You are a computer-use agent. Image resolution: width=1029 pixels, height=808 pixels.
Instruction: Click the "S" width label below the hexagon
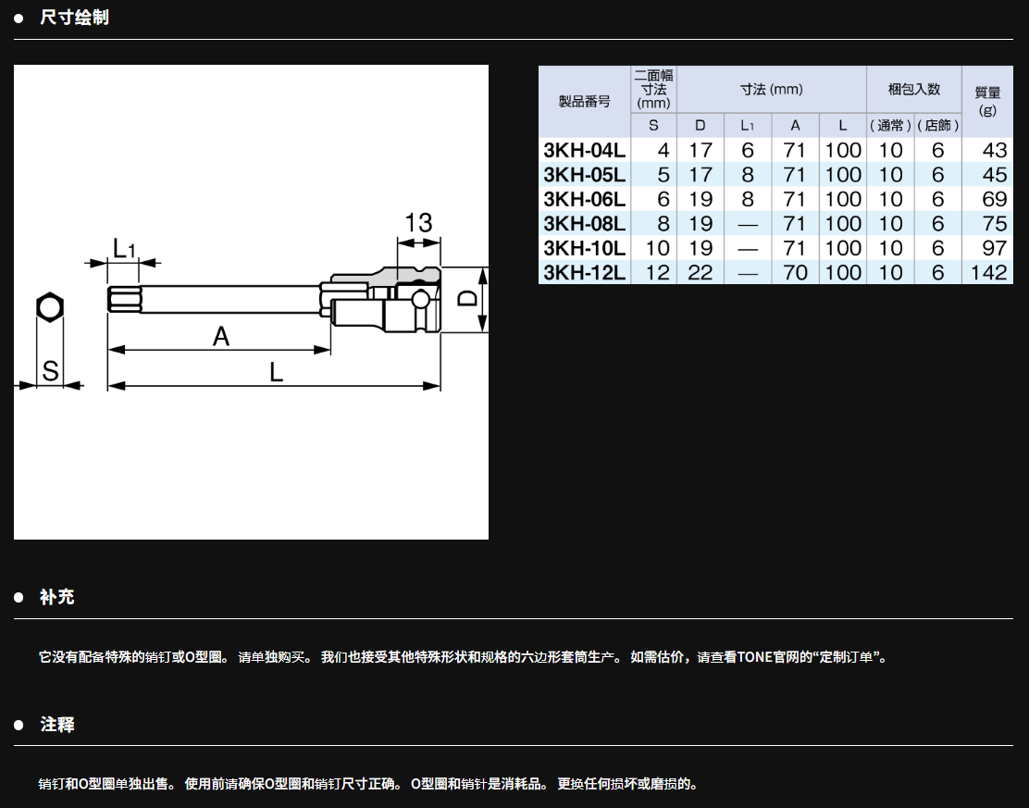(50, 371)
